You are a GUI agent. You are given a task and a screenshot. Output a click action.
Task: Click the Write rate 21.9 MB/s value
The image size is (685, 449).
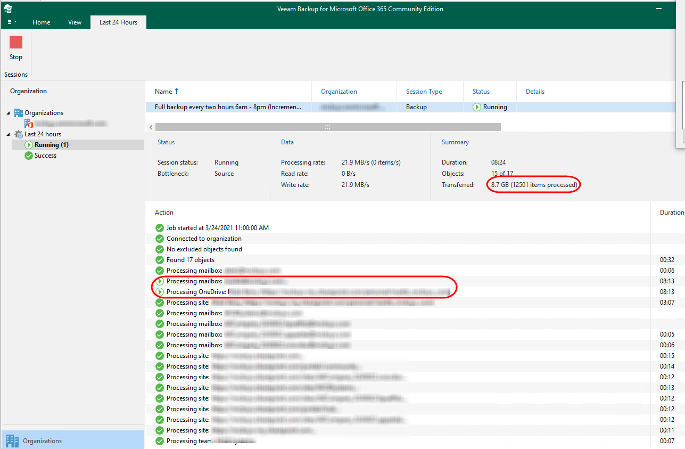pyautogui.click(x=356, y=185)
